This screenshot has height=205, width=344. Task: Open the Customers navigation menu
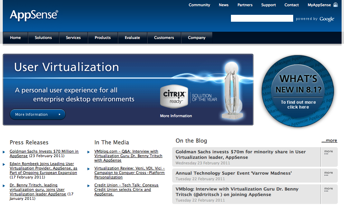164,38
